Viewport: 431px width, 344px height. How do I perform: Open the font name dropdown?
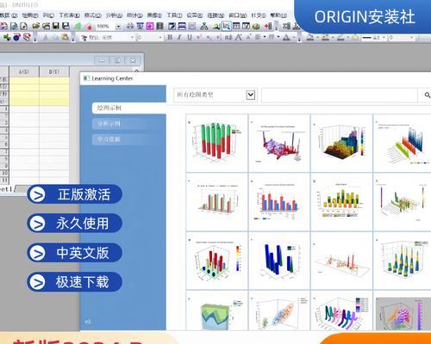coord(133,38)
